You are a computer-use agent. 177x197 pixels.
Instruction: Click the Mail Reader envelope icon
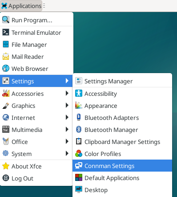point(6,56)
